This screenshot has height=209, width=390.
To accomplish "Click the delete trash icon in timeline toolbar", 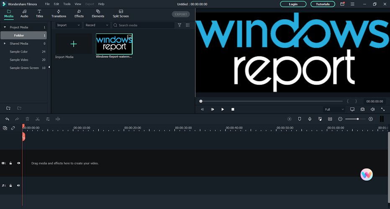I will click(27, 119).
